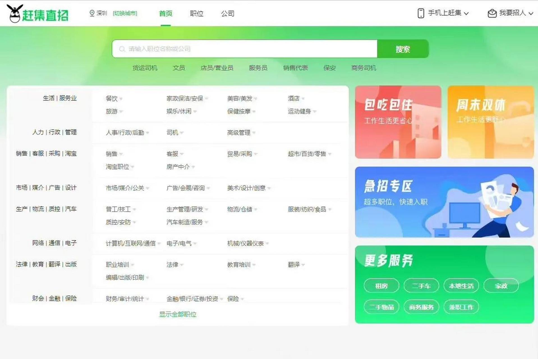Click 生活 | 服务业 category heading
Screen dimensions: 538x359
(60, 98)
